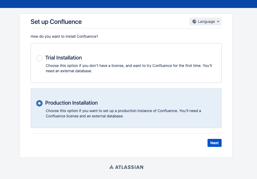Click the Next button
The image size is (257, 179).
214,143
